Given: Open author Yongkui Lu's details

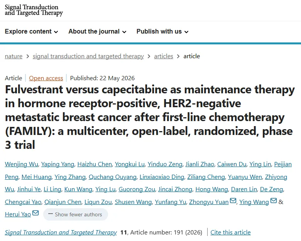Looking at the screenshot, I should [x=130, y=164].
